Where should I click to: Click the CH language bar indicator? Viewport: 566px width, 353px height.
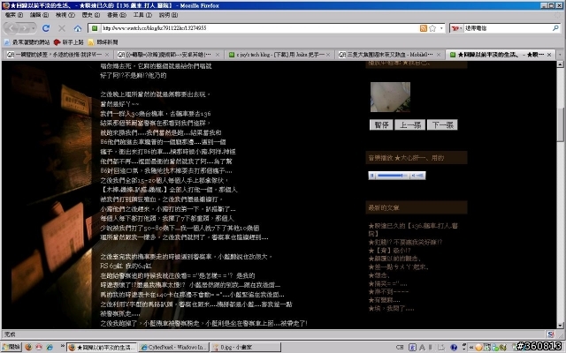[x=400, y=347]
